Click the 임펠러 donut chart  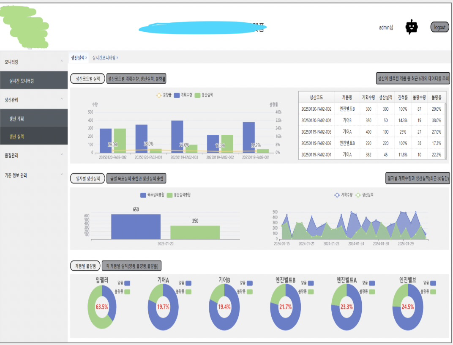coord(102,307)
